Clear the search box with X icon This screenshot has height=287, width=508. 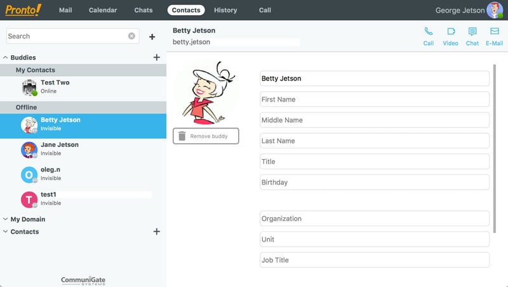pos(131,36)
